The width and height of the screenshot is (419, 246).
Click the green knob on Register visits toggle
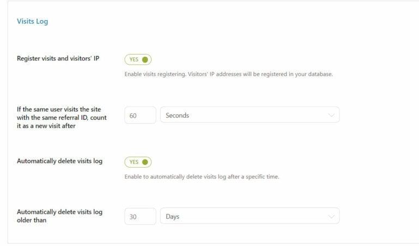[145, 59]
